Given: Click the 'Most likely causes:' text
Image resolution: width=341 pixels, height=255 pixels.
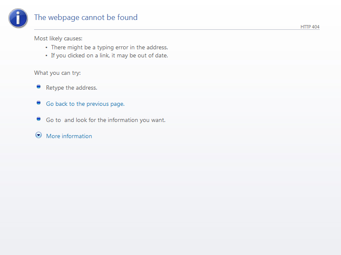Looking at the screenshot, I should (58, 38).
